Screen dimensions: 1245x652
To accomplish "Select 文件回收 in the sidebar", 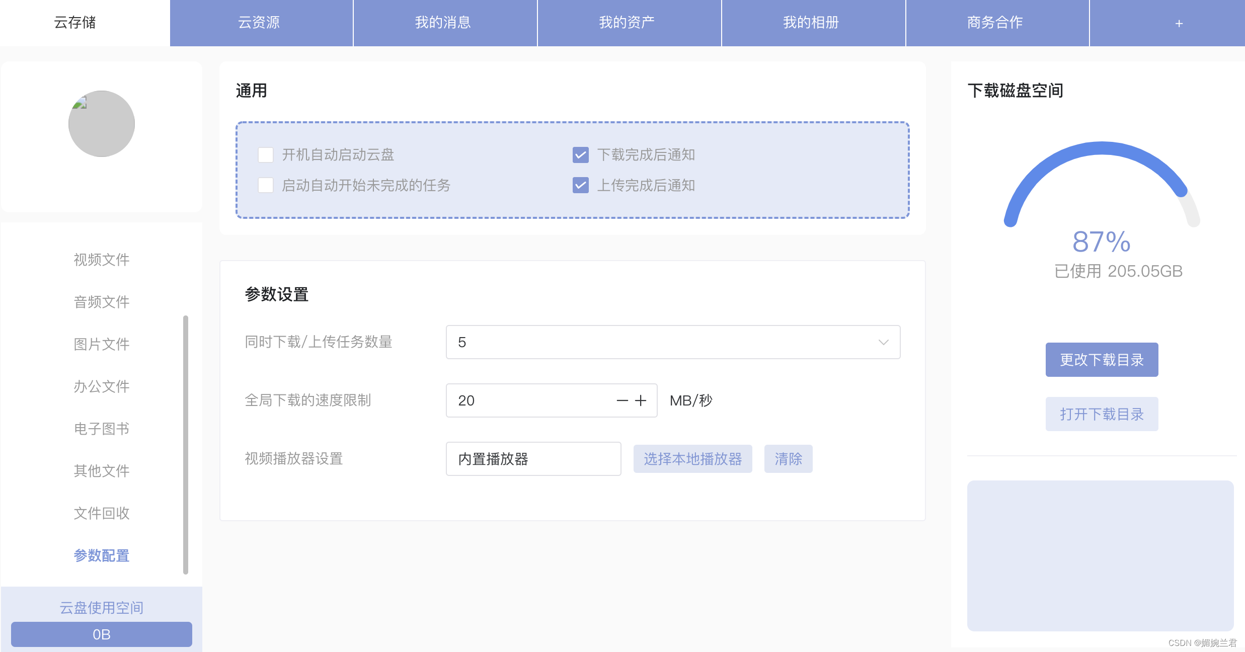I will pos(102,513).
